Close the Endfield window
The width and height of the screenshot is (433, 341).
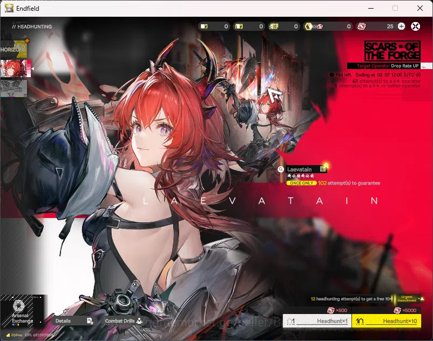(x=420, y=8)
